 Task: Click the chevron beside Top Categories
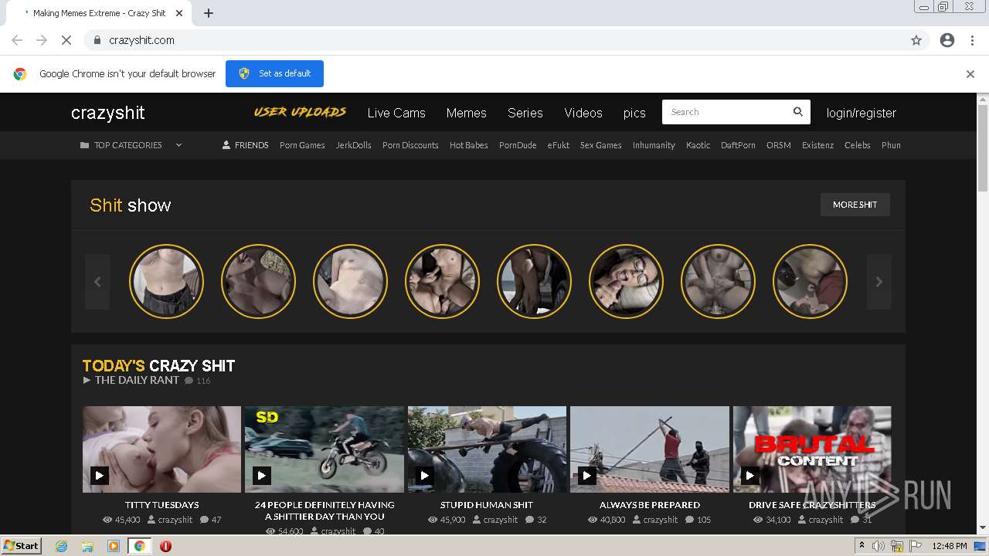tap(178, 145)
